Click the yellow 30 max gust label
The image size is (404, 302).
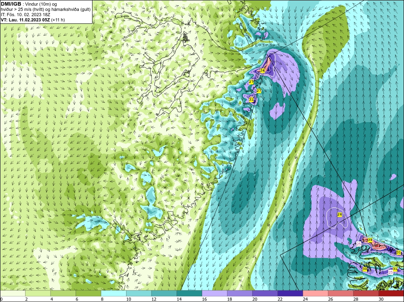tap(364, 269)
